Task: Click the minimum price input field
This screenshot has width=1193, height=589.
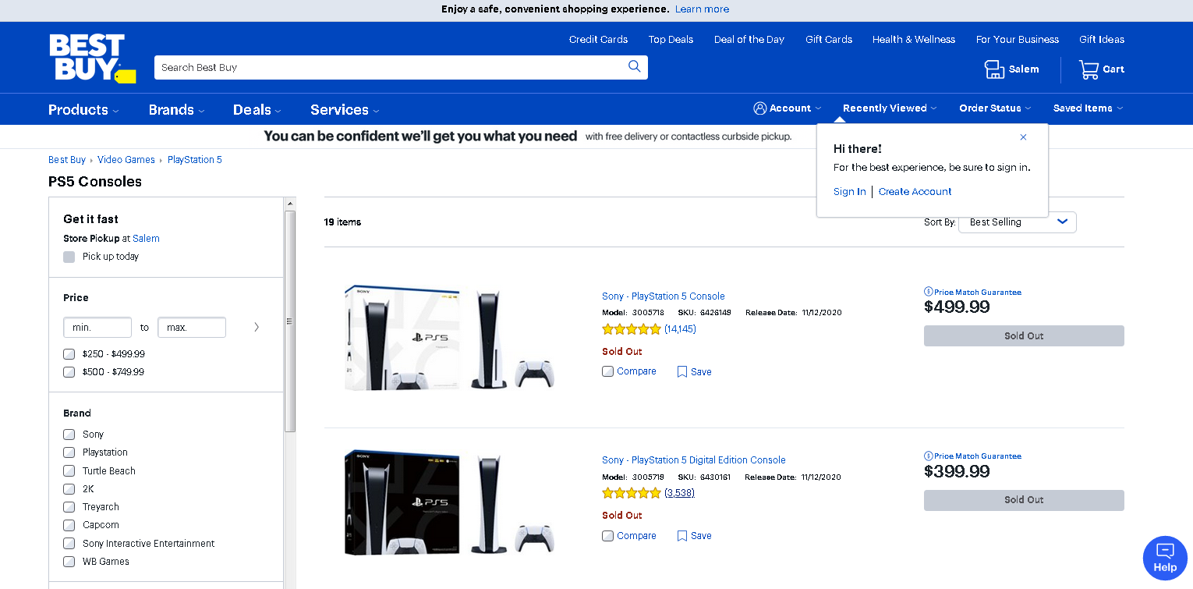Action: 97,328
